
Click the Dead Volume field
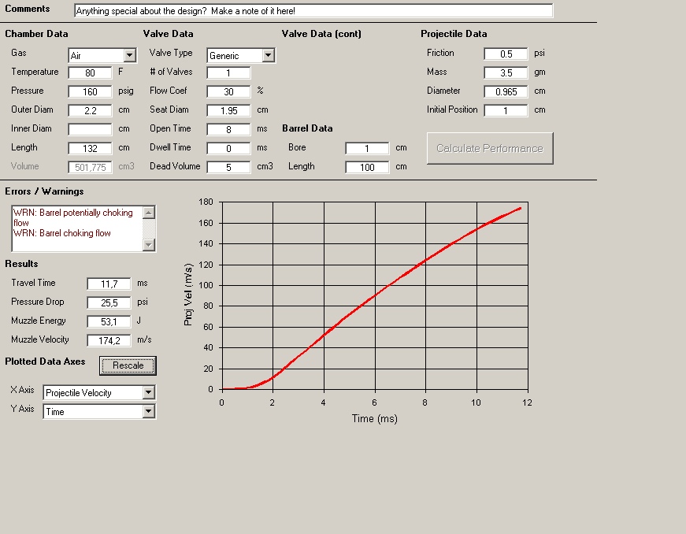click(228, 167)
